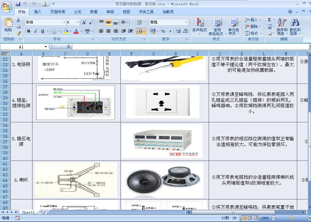Save the workbook from quick access toolbar
The width and height of the screenshot is (311, 222).
tap(18, 4)
